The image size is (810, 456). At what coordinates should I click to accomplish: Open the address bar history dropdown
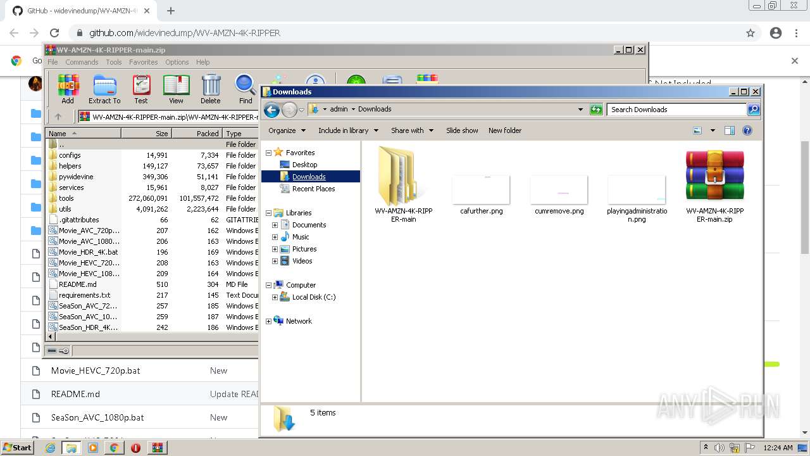[580, 110]
